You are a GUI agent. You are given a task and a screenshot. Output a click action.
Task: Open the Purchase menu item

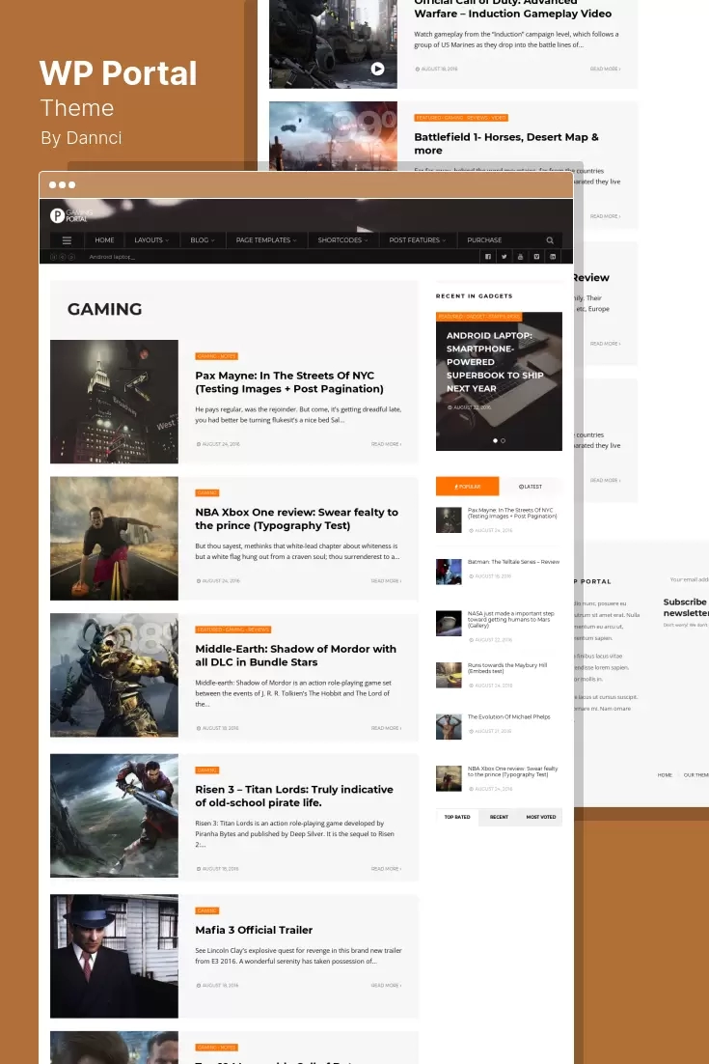click(484, 240)
